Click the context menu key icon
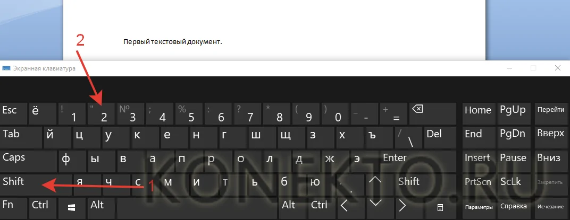 pos(440,208)
